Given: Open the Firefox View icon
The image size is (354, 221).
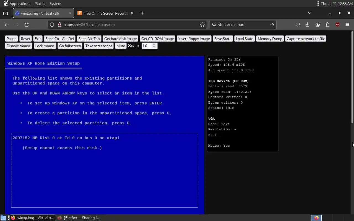Looking at the screenshot, I should pos(6,13).
